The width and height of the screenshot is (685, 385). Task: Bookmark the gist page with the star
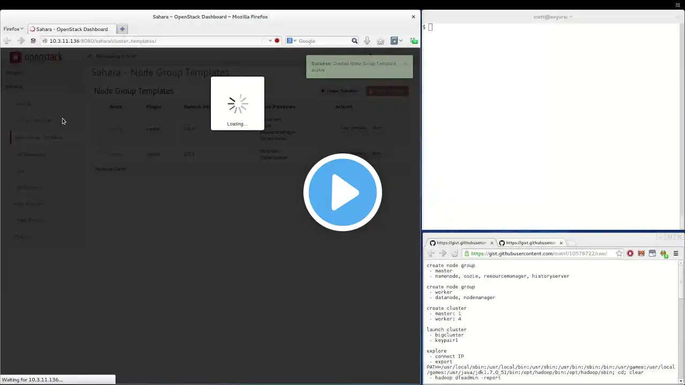pos(619,253)
